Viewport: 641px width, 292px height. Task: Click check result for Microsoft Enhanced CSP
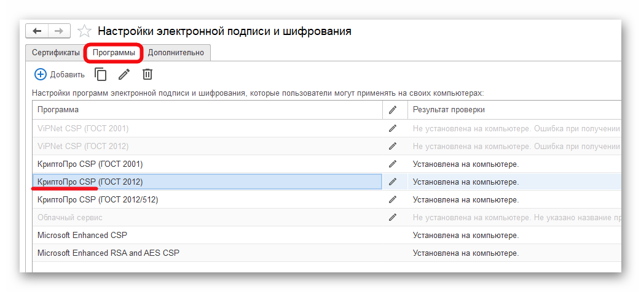click(x=514, y=236)
